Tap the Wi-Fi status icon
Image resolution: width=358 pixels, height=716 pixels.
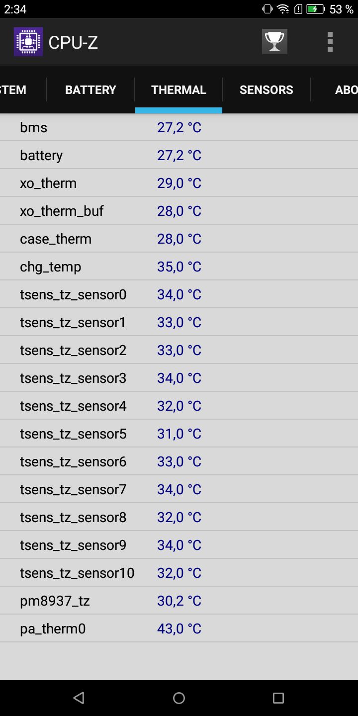coord(283,9)
